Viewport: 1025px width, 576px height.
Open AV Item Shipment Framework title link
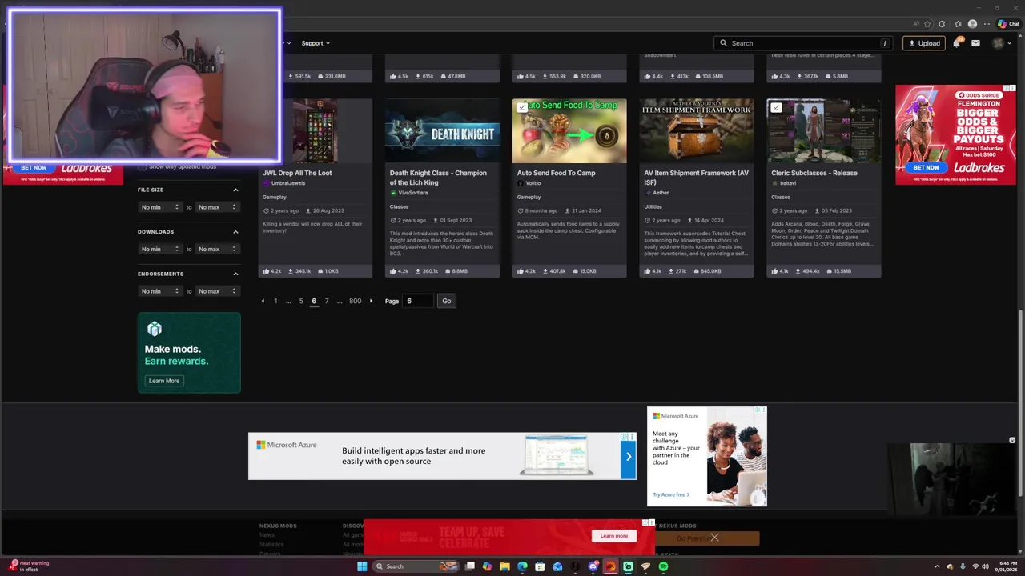coord(696,178)
